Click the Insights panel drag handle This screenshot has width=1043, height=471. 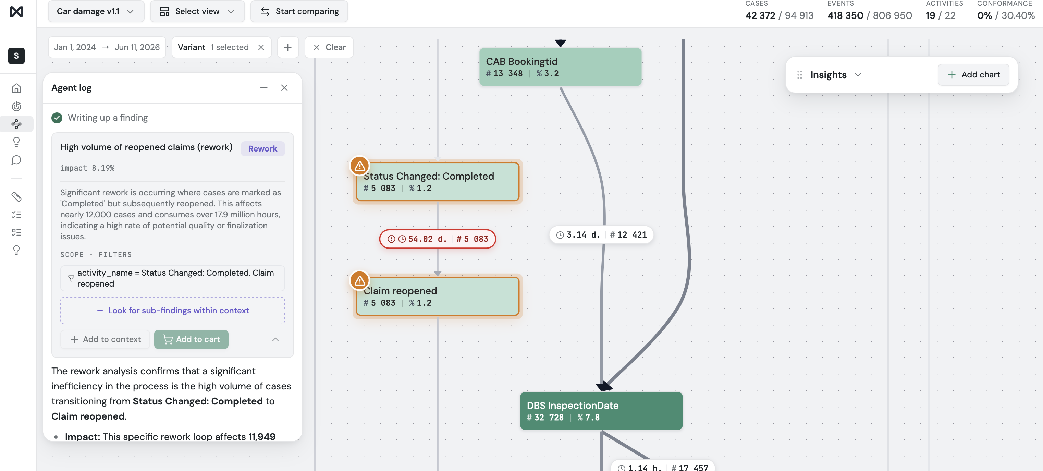799,75
